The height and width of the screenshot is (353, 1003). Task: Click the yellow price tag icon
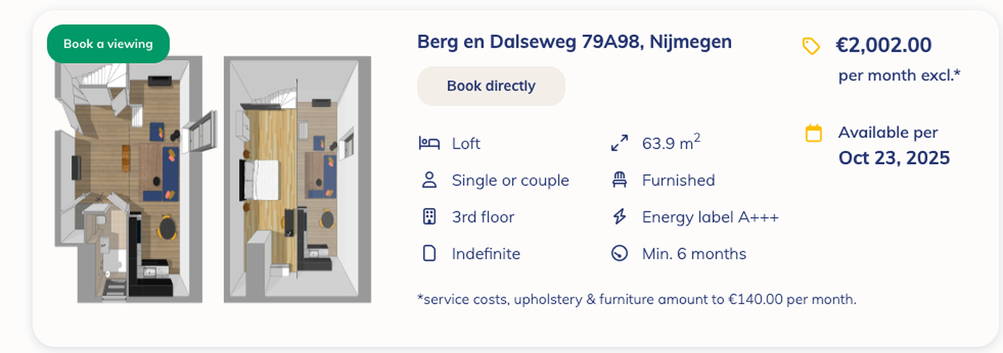click(x=811, y=46)
